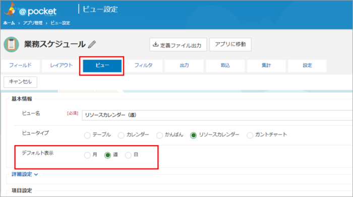Select ガントチャート view type option
353x197 pixels.
click(x=250, y=136)
